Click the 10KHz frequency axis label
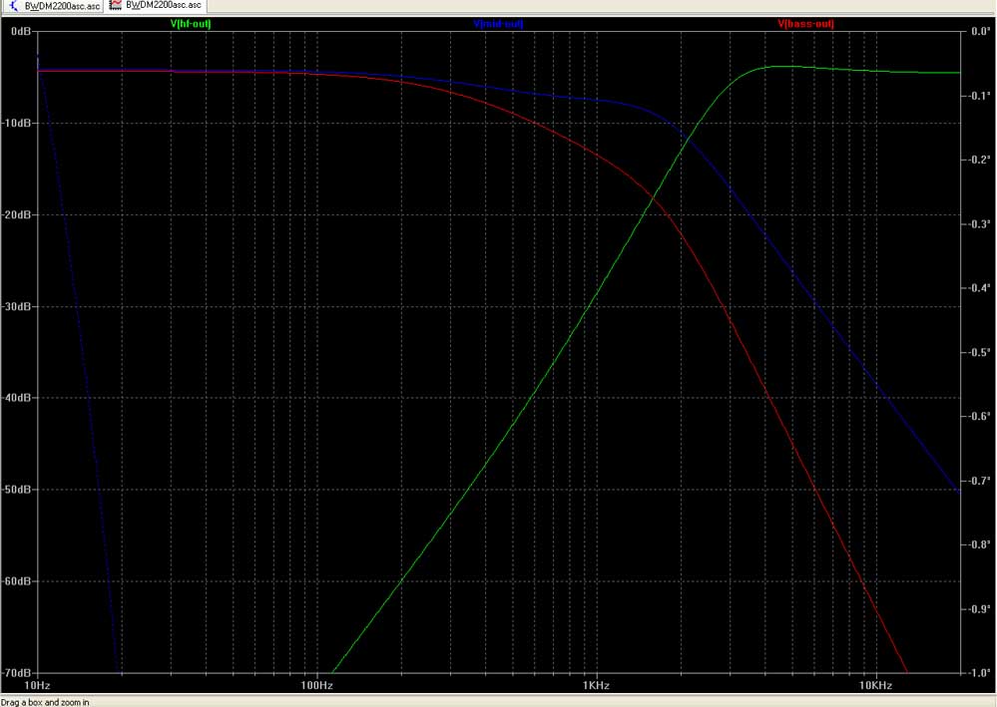Image resolution: width=997 pixels, height=707 pixels. (x=875, y=685)
